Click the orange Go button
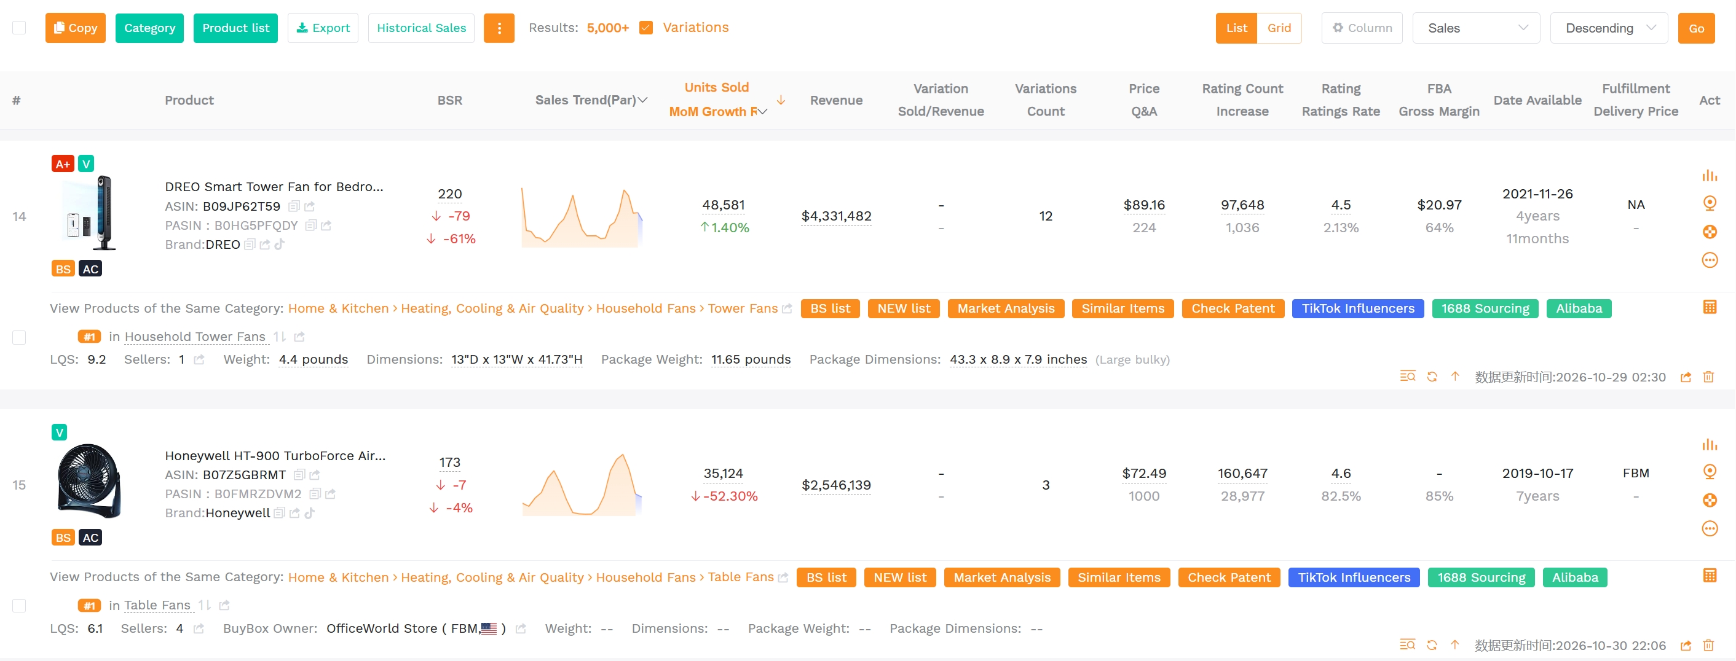This screenshot has height=661, width=1736. pyautogui.click(x=1695, y=28)
